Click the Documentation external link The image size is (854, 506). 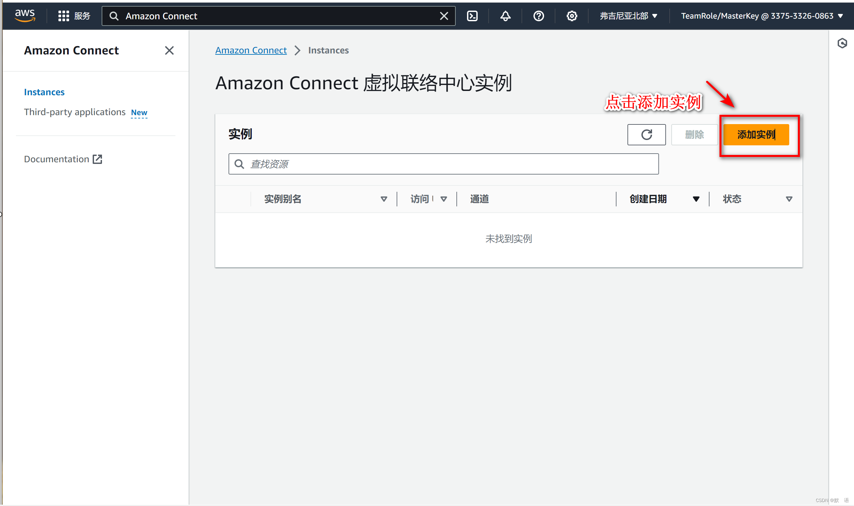click(63, 159)
